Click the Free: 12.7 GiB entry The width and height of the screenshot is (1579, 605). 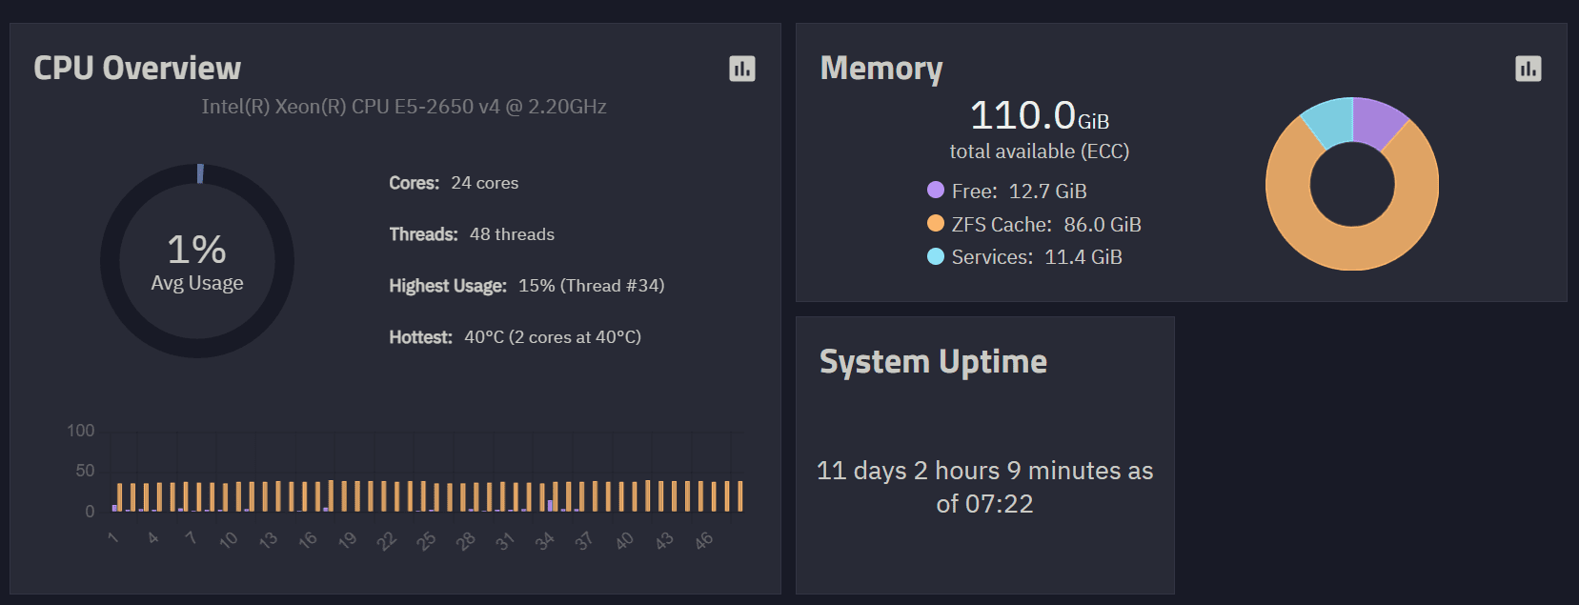tap(1007, 191)
